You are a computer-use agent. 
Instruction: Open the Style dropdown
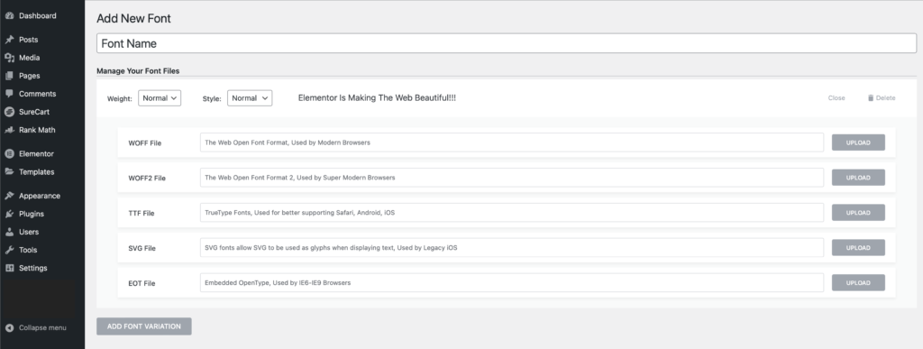[250, 98]
